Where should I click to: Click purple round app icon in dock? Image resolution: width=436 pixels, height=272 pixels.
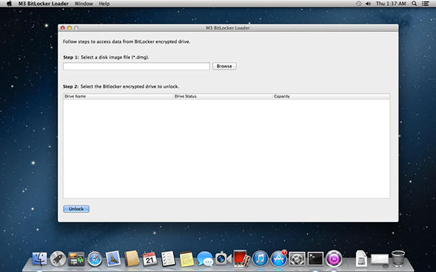(334, 259)
